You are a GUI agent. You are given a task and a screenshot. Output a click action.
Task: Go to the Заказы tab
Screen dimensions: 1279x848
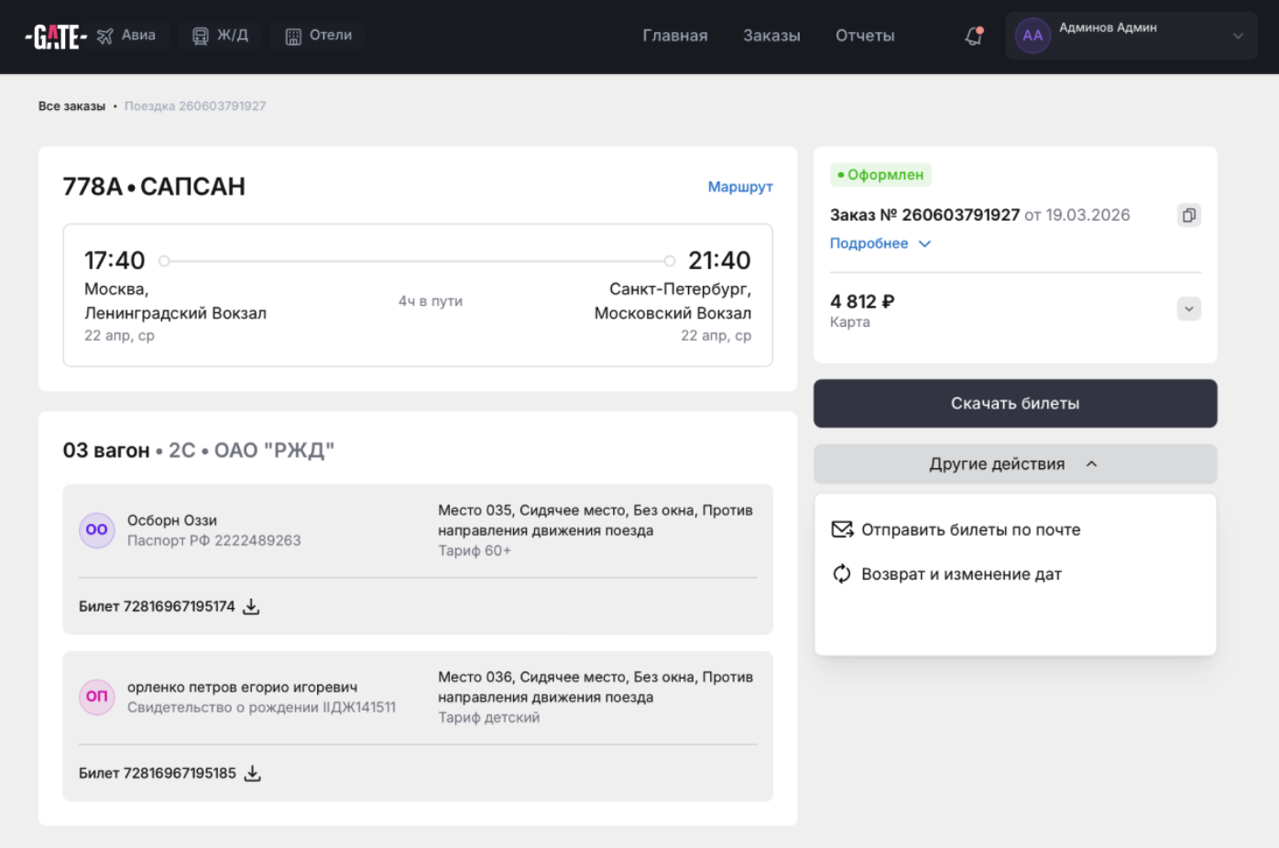pos(771,36)
